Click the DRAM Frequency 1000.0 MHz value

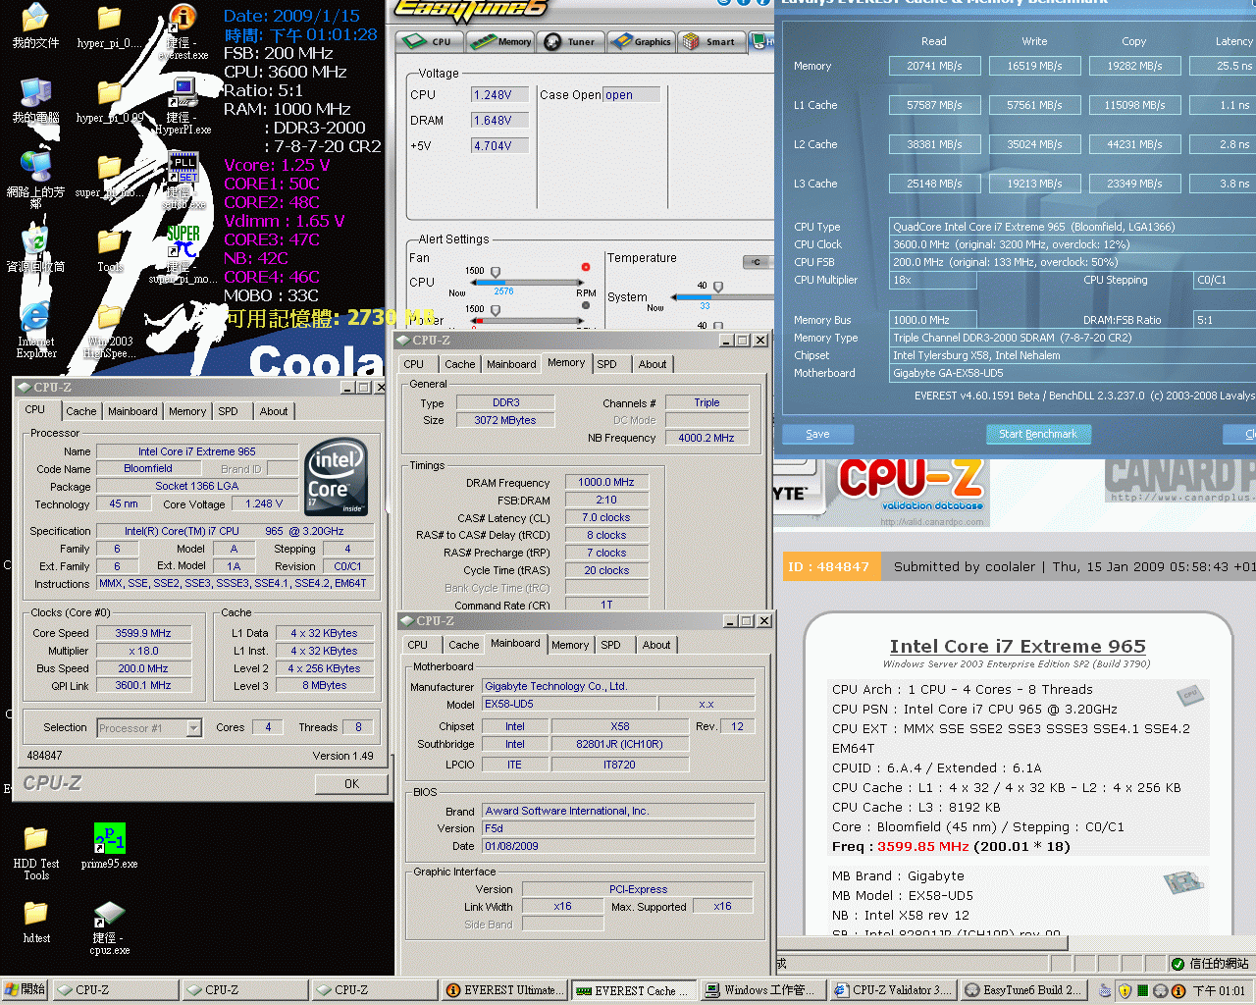[x=606, y=483]
